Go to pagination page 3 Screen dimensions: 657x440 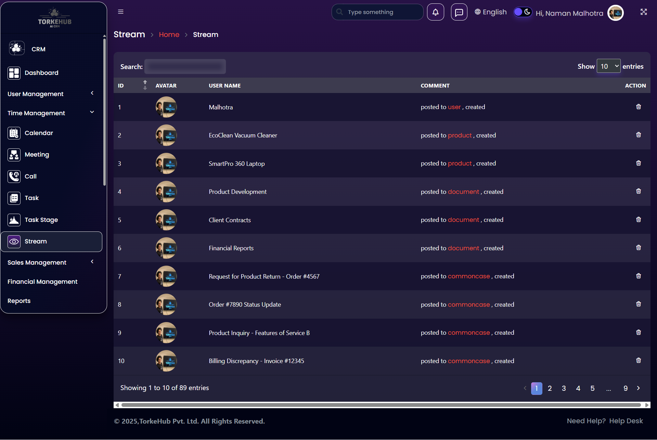(x=564, y=388)
